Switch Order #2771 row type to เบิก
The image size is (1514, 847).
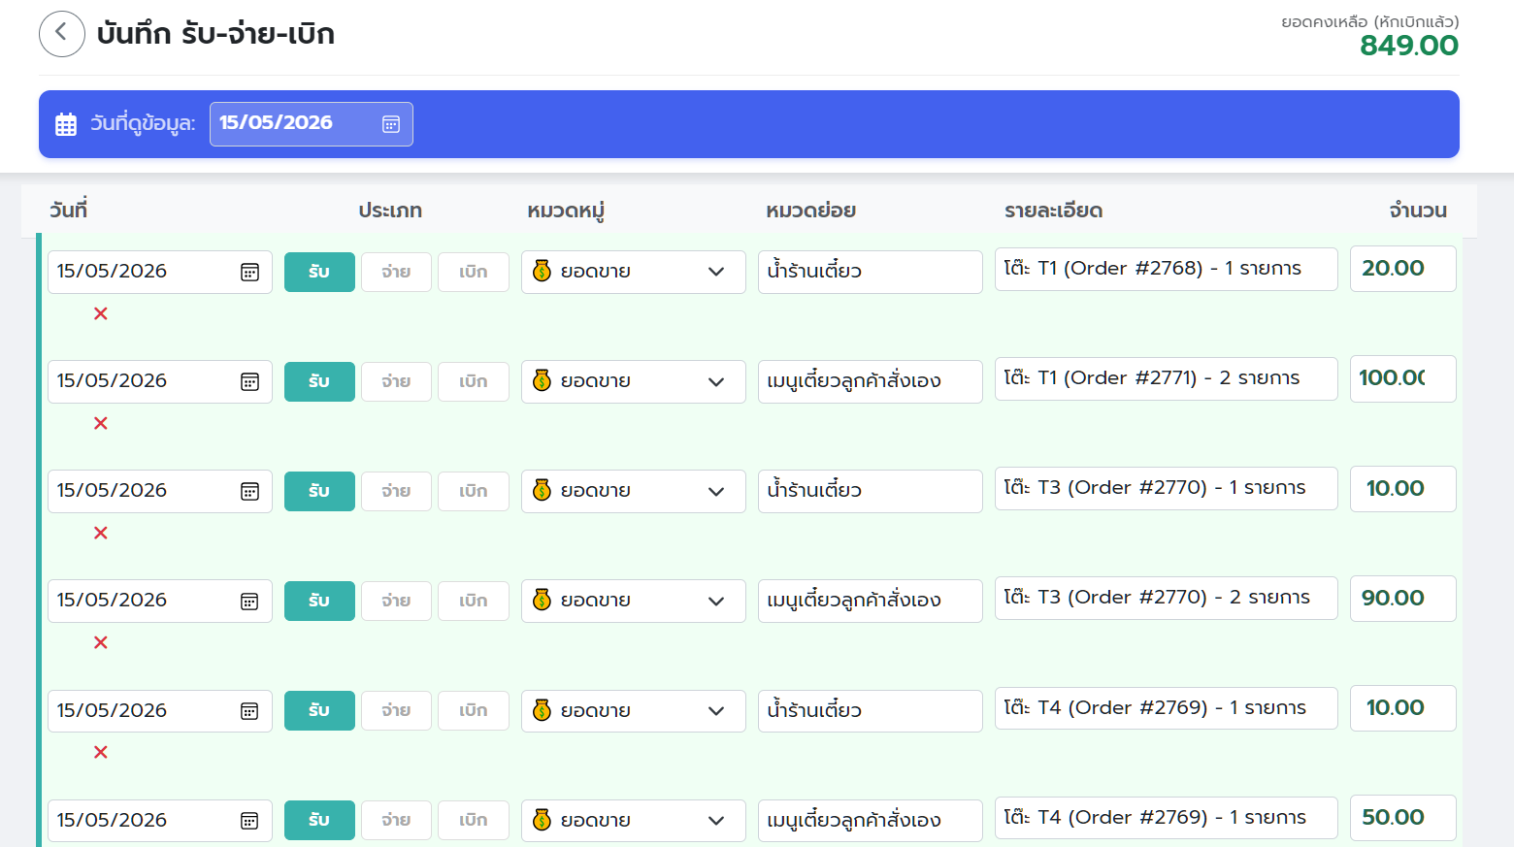(474, 381)
